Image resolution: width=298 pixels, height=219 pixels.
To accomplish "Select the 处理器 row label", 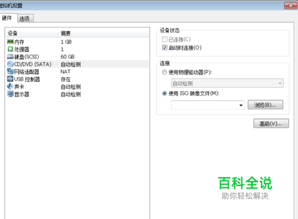I will tap(21, 50).
